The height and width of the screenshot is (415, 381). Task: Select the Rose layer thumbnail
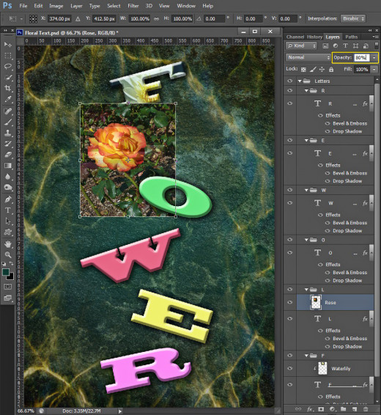pyautogui.click(x=316, y=302)
